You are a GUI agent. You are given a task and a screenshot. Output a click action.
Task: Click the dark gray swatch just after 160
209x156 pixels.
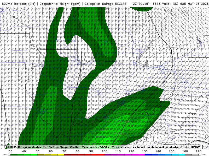188,155
